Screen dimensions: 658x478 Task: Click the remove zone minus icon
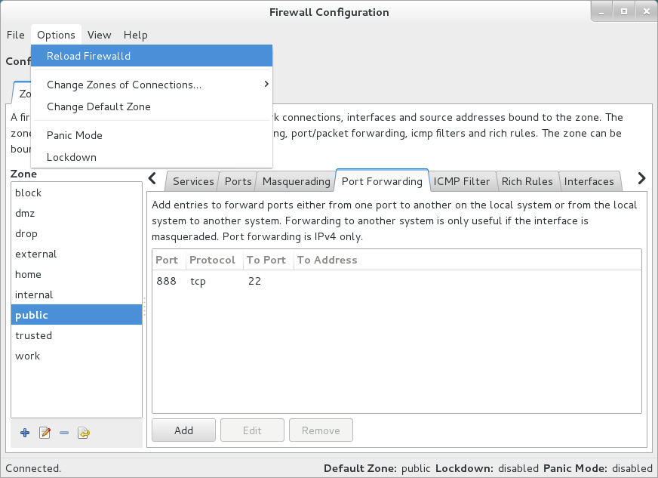[x=64, y=433]
